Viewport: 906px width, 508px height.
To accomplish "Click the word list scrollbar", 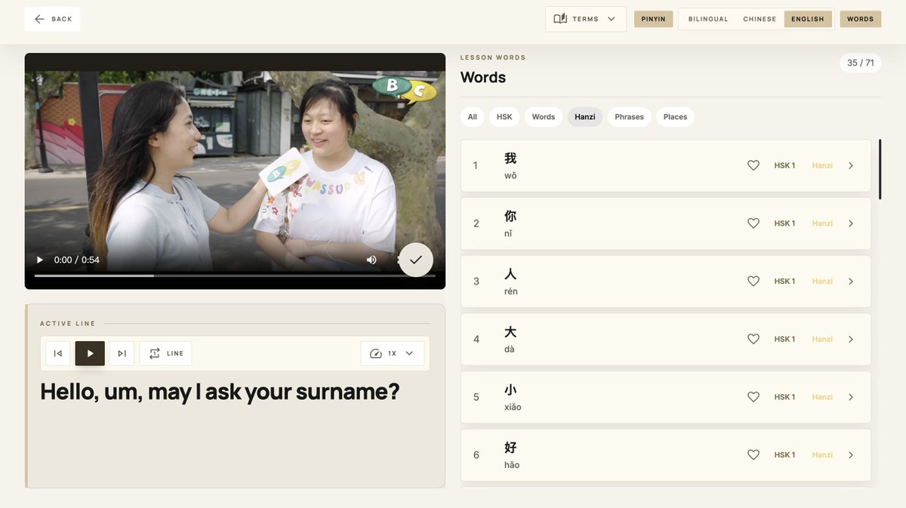I will click(x=880, y=168).
